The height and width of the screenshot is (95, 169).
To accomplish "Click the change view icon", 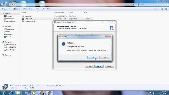I will (155, 9).
